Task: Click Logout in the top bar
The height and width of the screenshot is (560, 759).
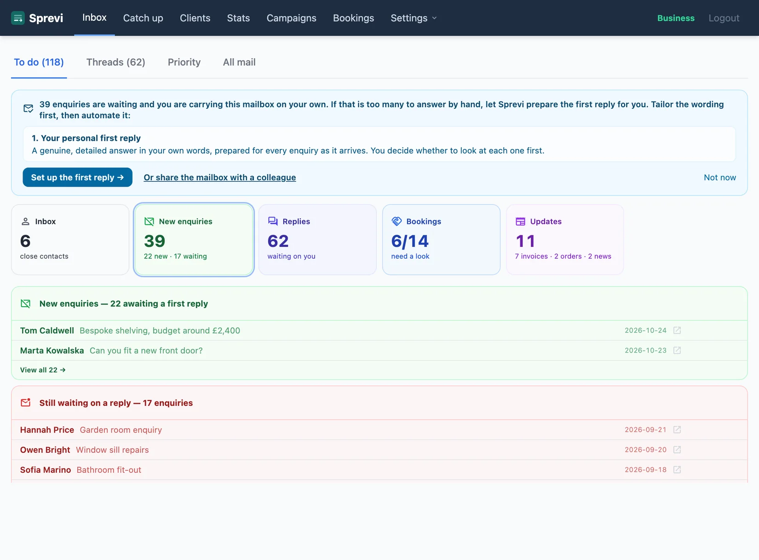Action: pyautogui.click(x=724, y=18)
